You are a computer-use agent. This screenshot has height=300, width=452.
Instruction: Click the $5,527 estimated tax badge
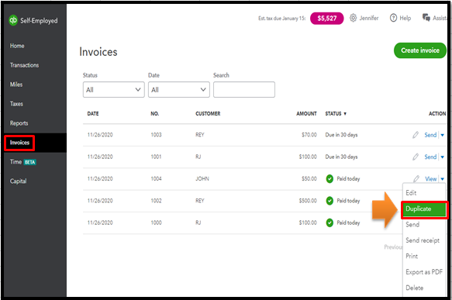coord(327,18)
